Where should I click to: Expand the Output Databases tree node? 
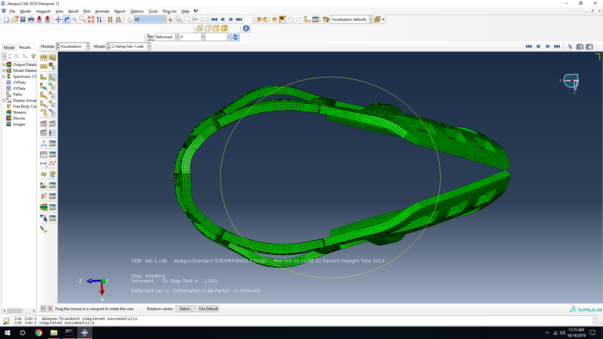pyautogui.click(x=4, y=65)
